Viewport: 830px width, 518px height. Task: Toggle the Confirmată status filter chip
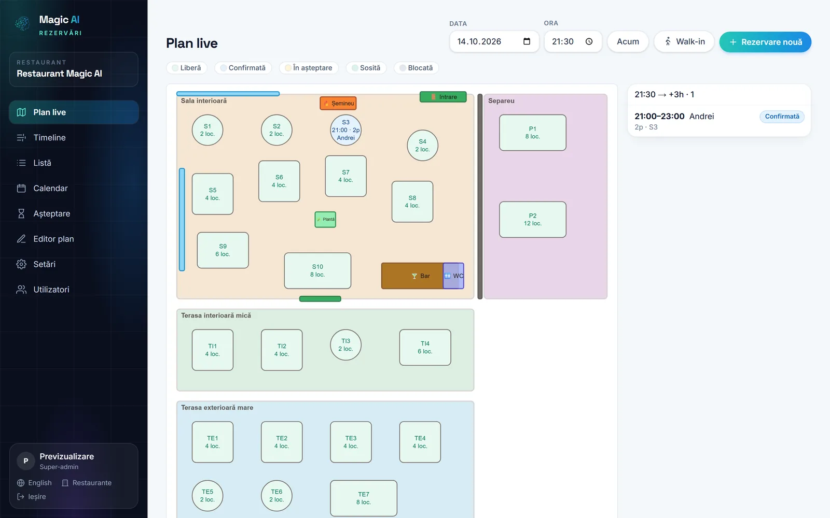[243, 68]
